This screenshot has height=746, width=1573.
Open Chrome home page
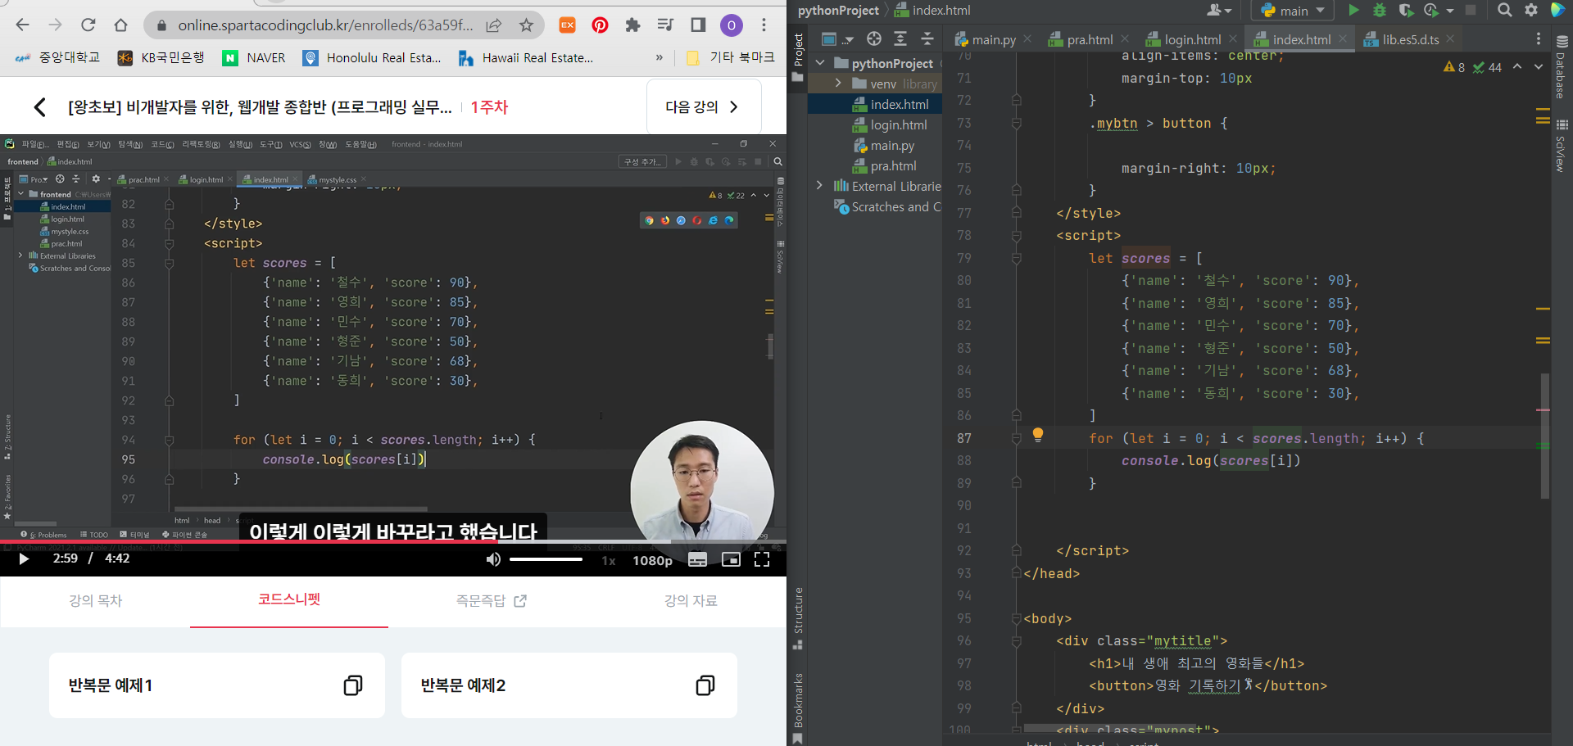pyautogui.click(x=120, y=25)
